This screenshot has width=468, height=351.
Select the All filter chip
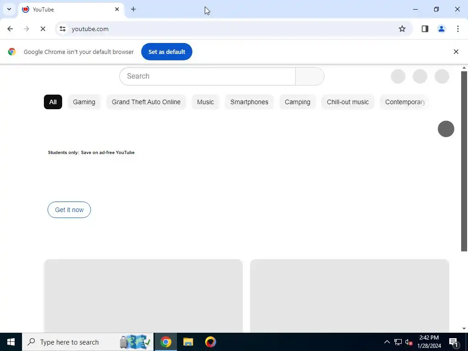53,102
